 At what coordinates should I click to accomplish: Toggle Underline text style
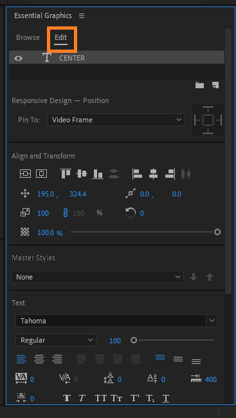pyautogui.click(x=166, y=398)
